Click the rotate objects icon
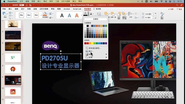 tap(136, 18)
